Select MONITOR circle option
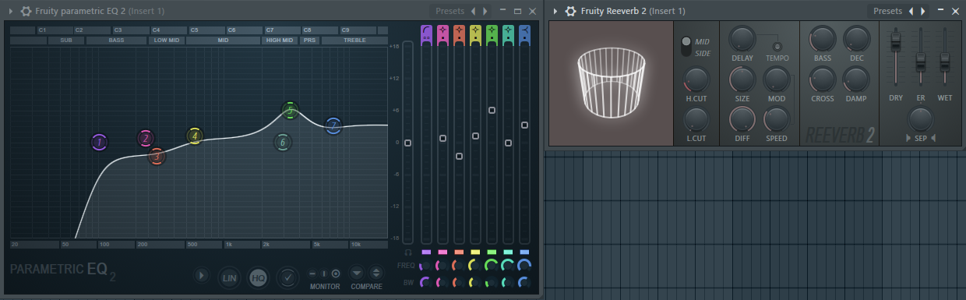 coord(336,274)
